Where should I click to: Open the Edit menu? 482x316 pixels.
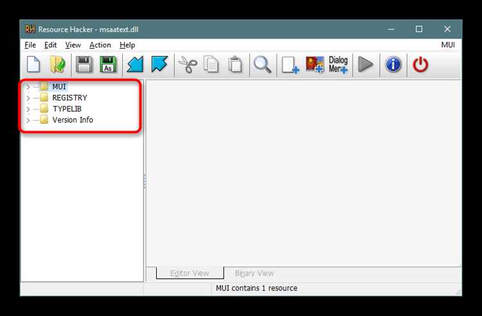(x=50, y=45)
